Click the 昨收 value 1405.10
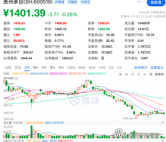The height and width of the screenshot is (142, 166). click(61, 29)
